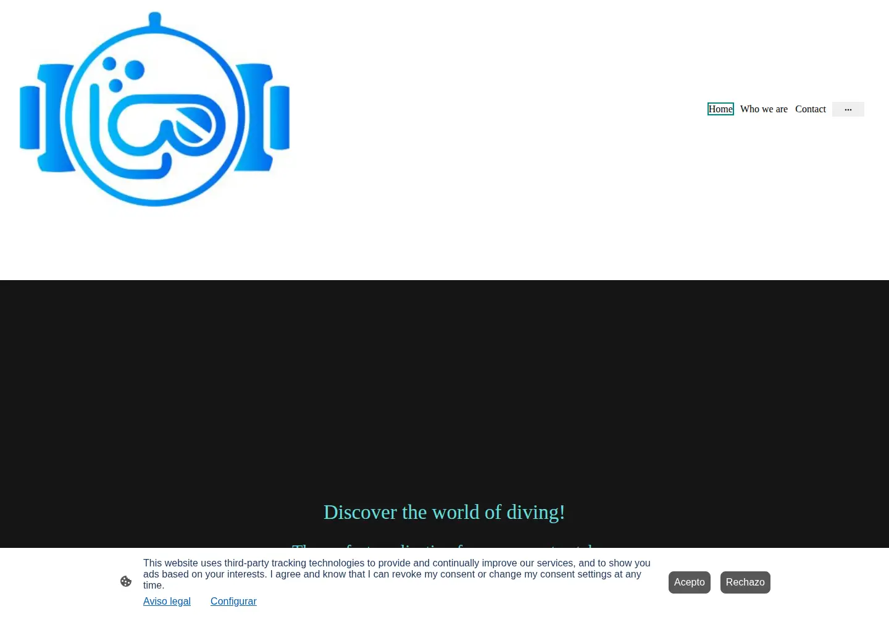The width and height of the screenshot is (889, 617).
Task: Expand the more menu items ellipsis
Action: [x=848, y=109]
